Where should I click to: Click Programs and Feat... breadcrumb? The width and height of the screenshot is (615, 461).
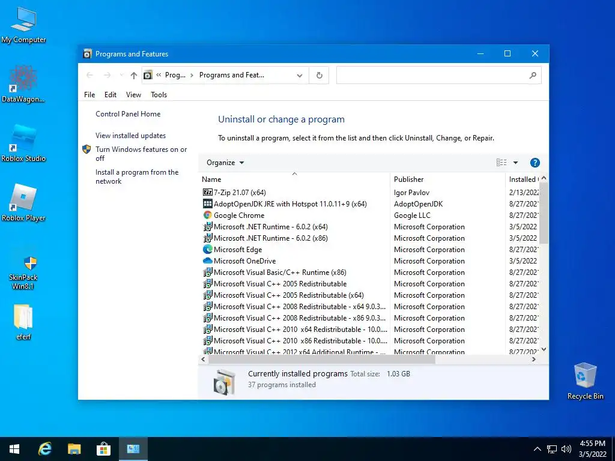point(232,75)
